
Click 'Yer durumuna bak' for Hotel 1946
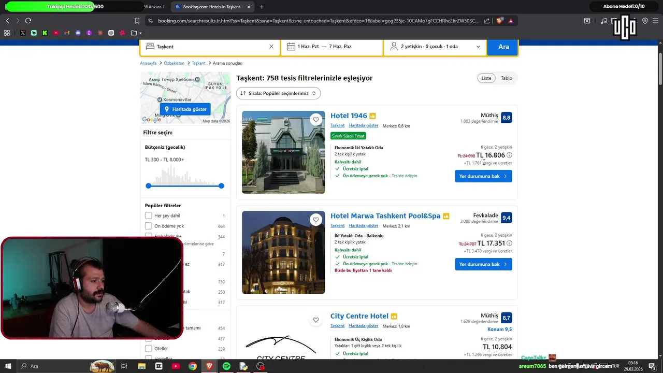(x=483, y=176)
